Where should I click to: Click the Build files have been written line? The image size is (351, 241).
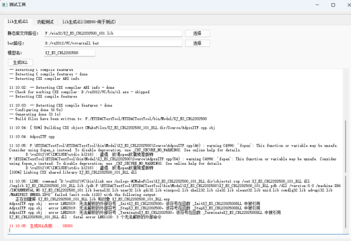click(x=108, y=119)
